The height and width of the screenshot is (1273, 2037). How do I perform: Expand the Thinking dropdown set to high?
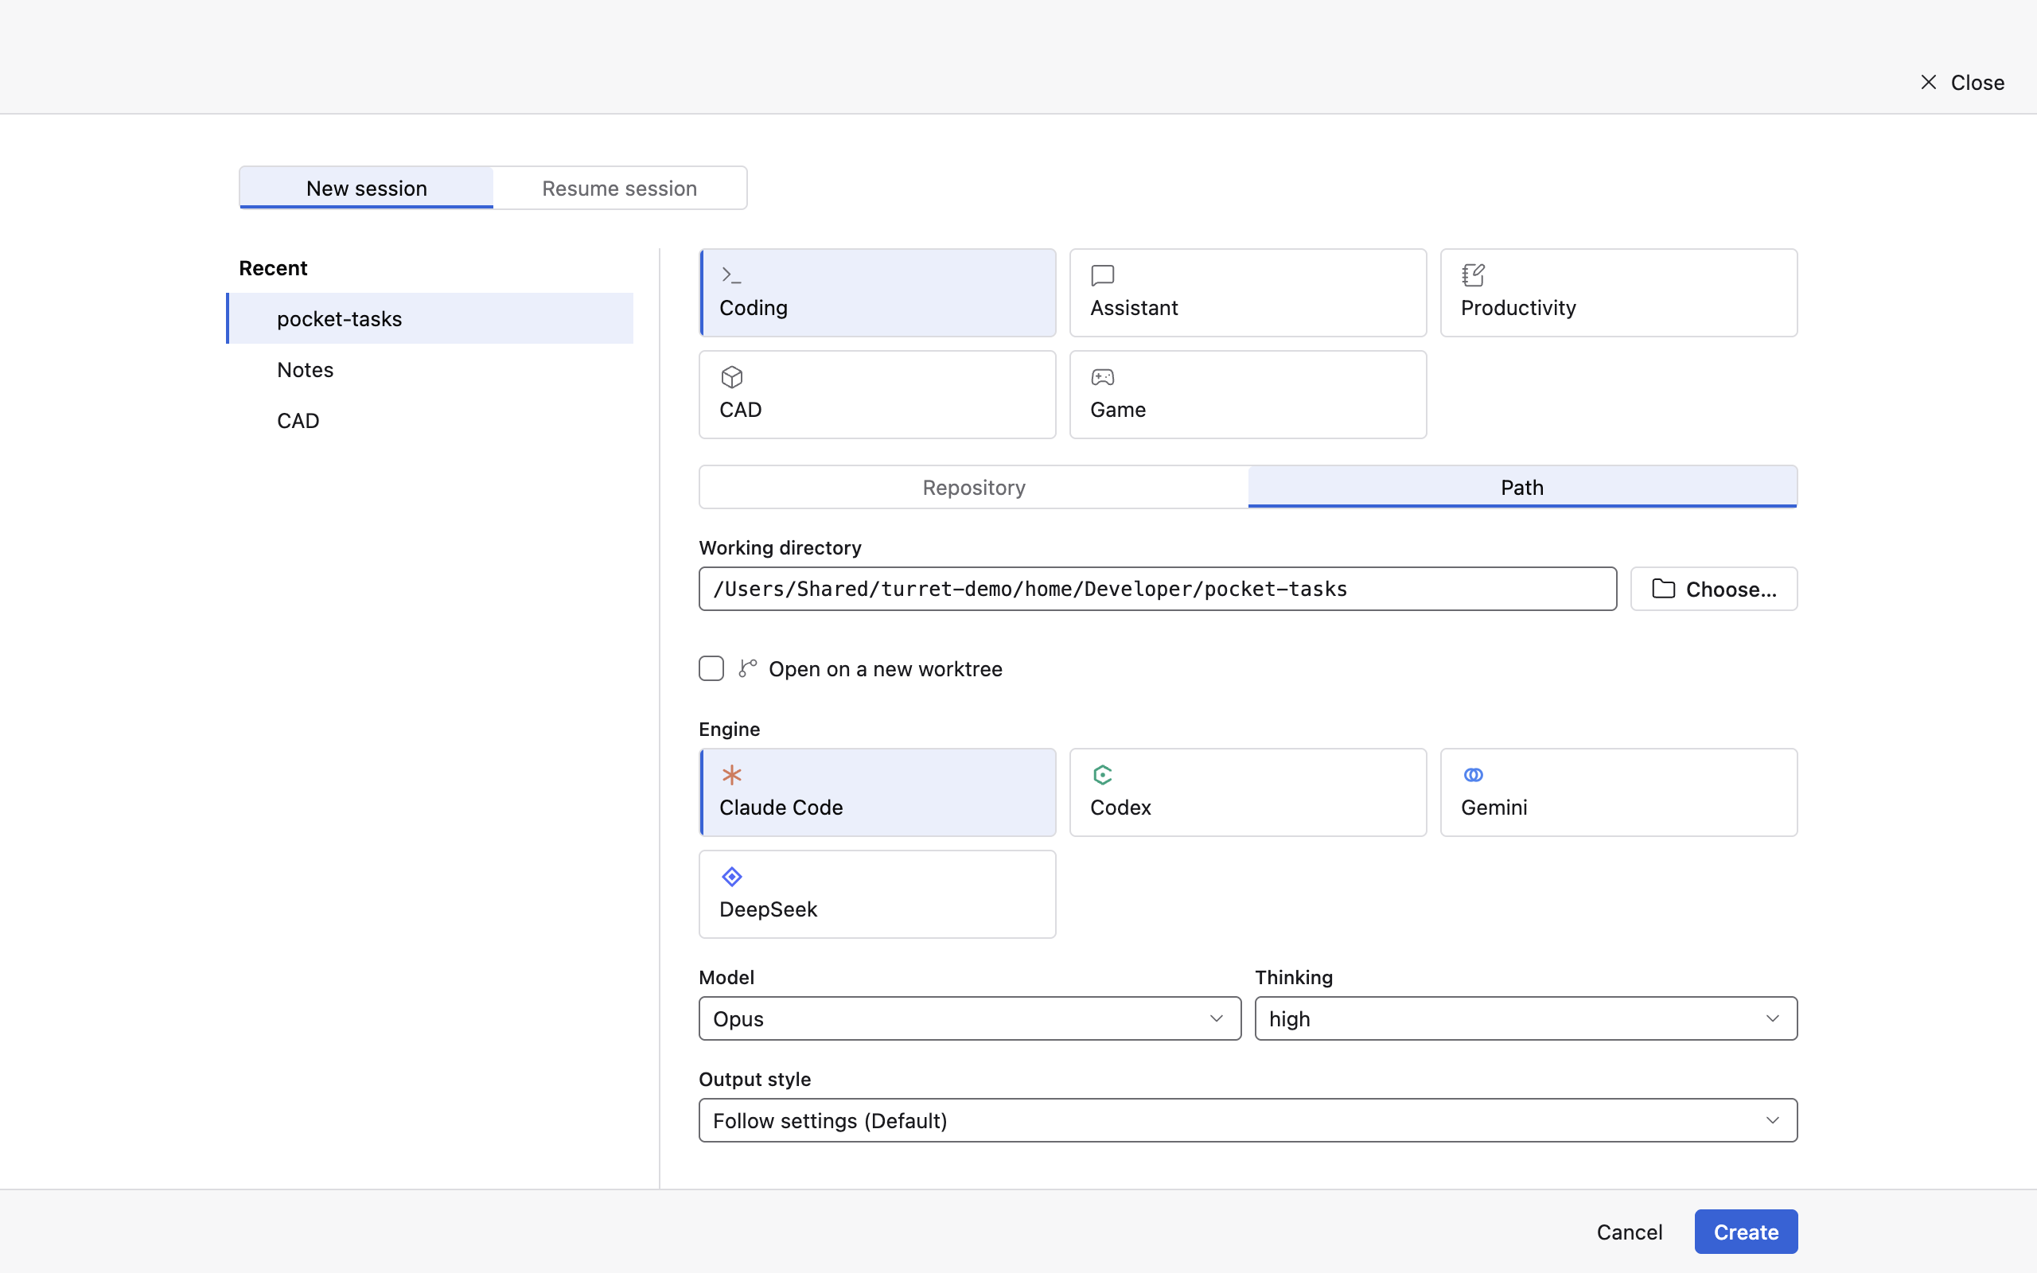(1526, 1018)
